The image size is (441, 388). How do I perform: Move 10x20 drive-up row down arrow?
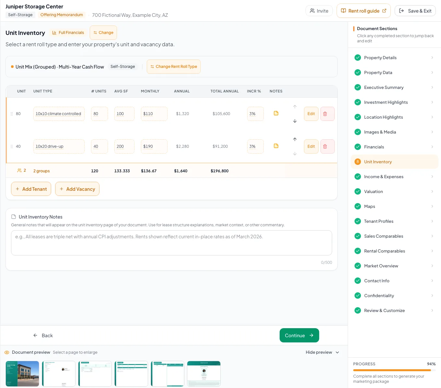tap(295, 154)
